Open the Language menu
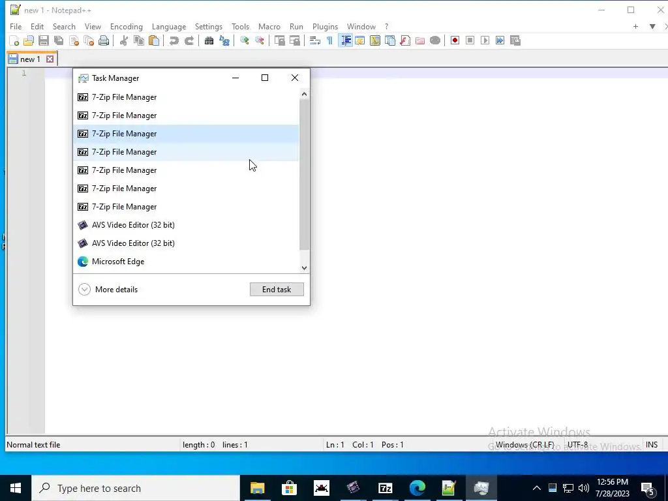 point(169,26)
